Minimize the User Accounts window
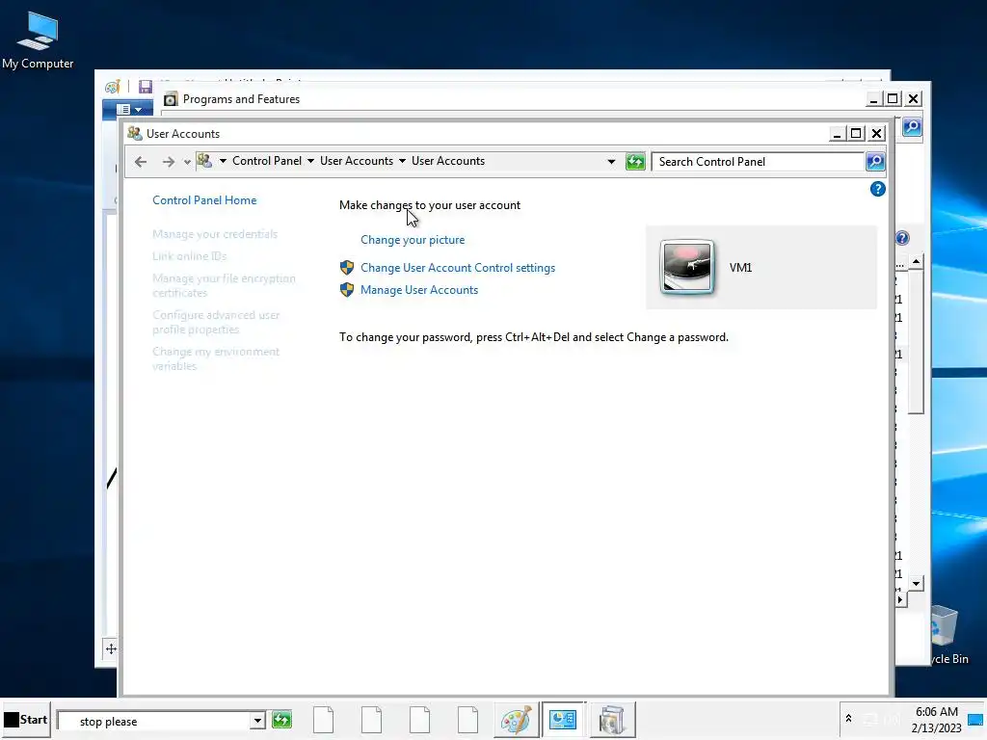The width and height of the screenshot is (987, 740). [837, 134]
